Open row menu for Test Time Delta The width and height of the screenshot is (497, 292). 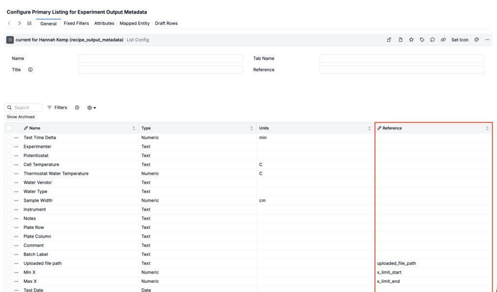click(x=16, y=138)
